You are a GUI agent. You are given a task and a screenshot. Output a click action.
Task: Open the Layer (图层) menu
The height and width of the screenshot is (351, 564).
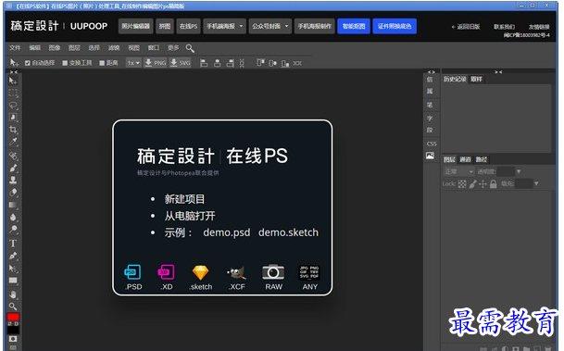point(74,48)
